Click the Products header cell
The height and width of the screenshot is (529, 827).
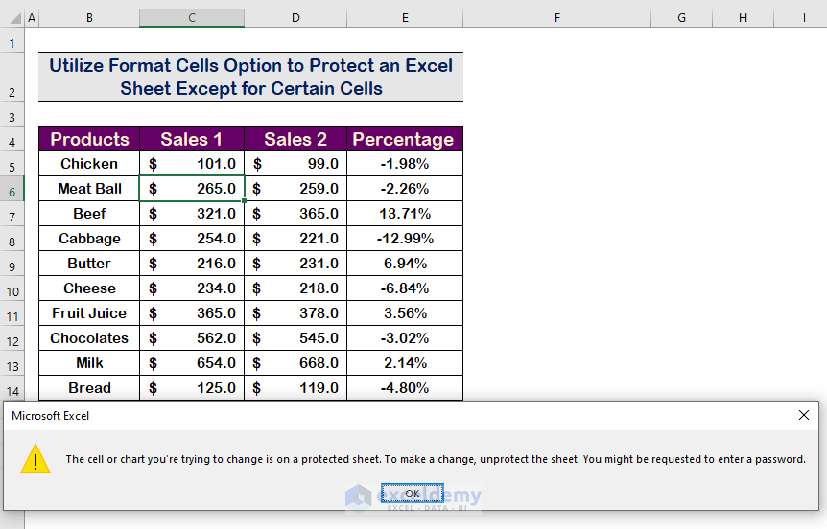[x=89, y=139]
